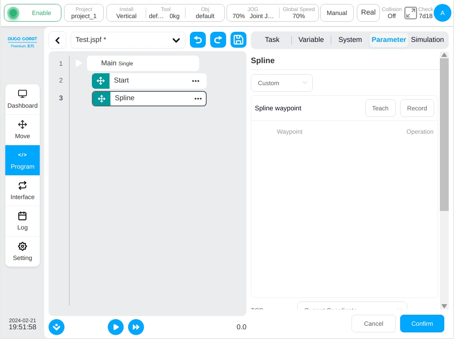Click the fast-forward step button
The width and height of the screenshot is (454, 339).
[136, 327]
